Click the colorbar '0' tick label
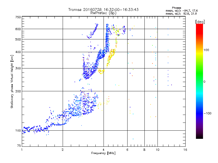This screenshot has width=218, height=163. click(204, 81)
